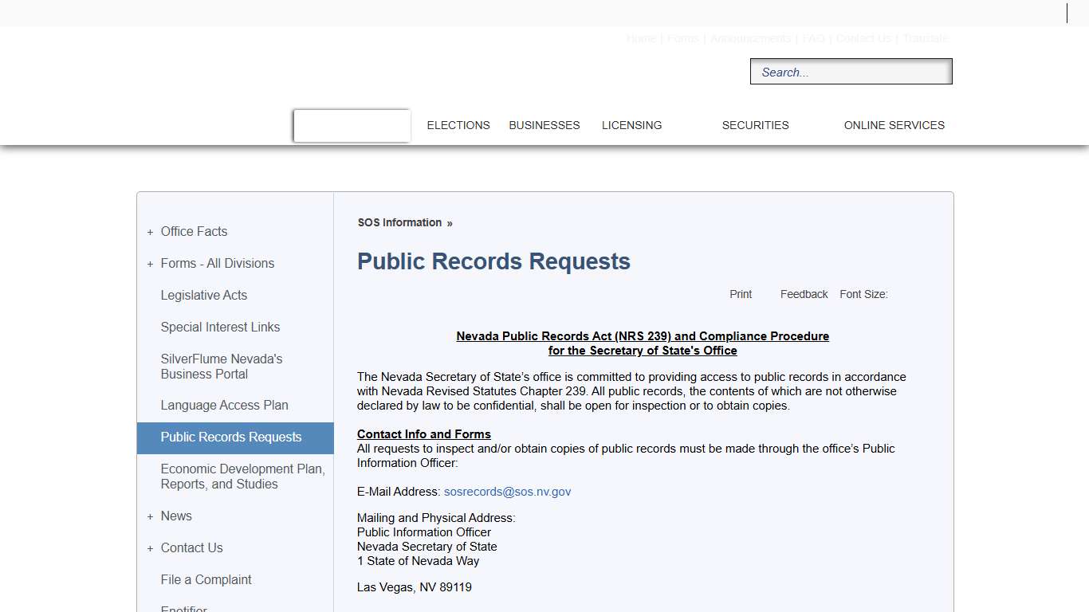1089x612 pixels.
Task: Open the ELECTIONS menu
Action: 458,125
